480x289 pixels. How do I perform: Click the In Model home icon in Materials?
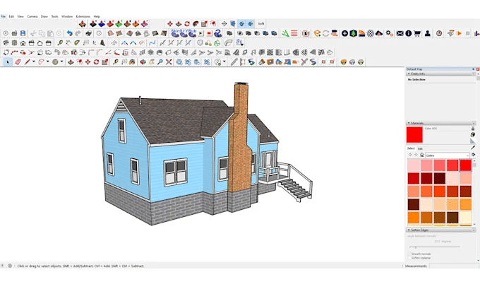(x=422, y=155)
